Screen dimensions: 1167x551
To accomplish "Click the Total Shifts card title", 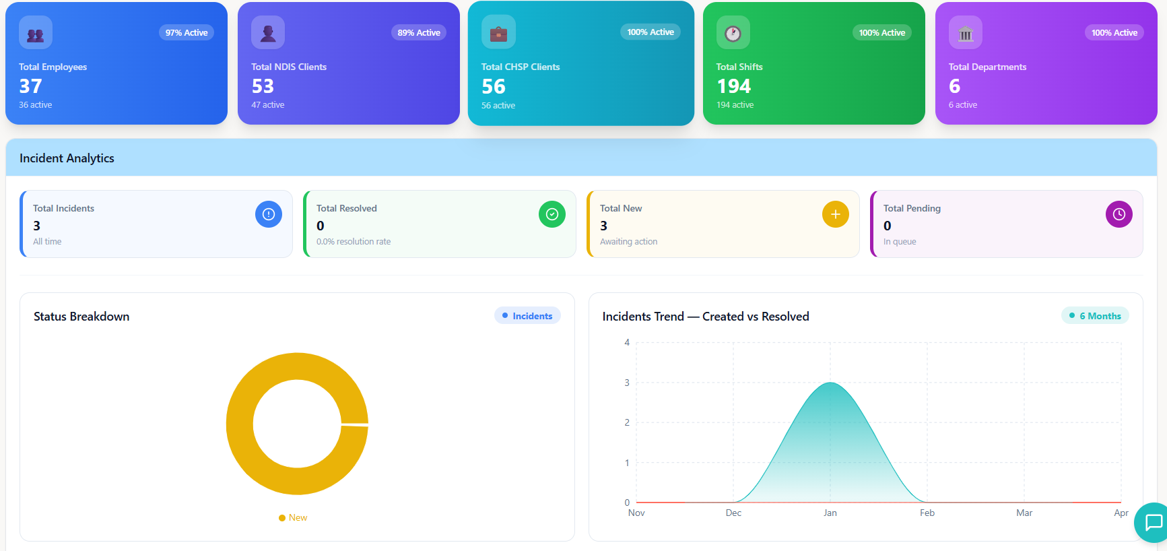I will [739, 67].
